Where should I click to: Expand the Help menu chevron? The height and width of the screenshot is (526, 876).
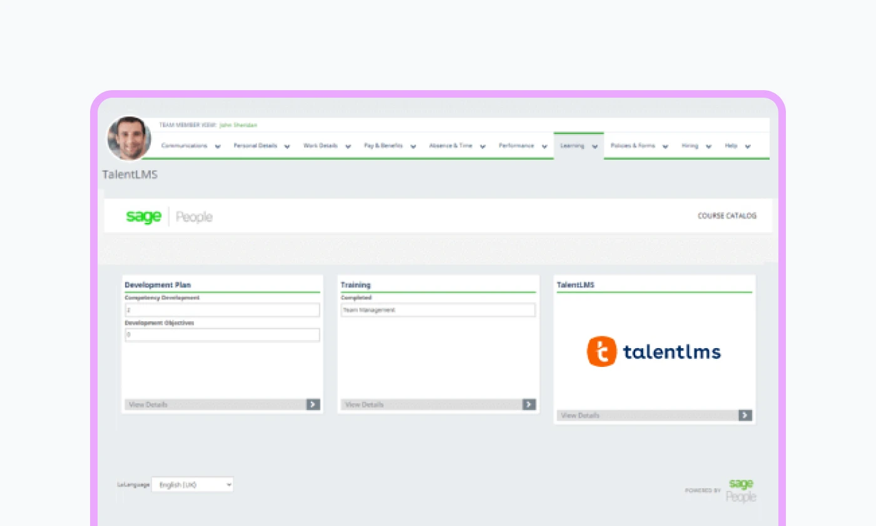tap(748, 147)
